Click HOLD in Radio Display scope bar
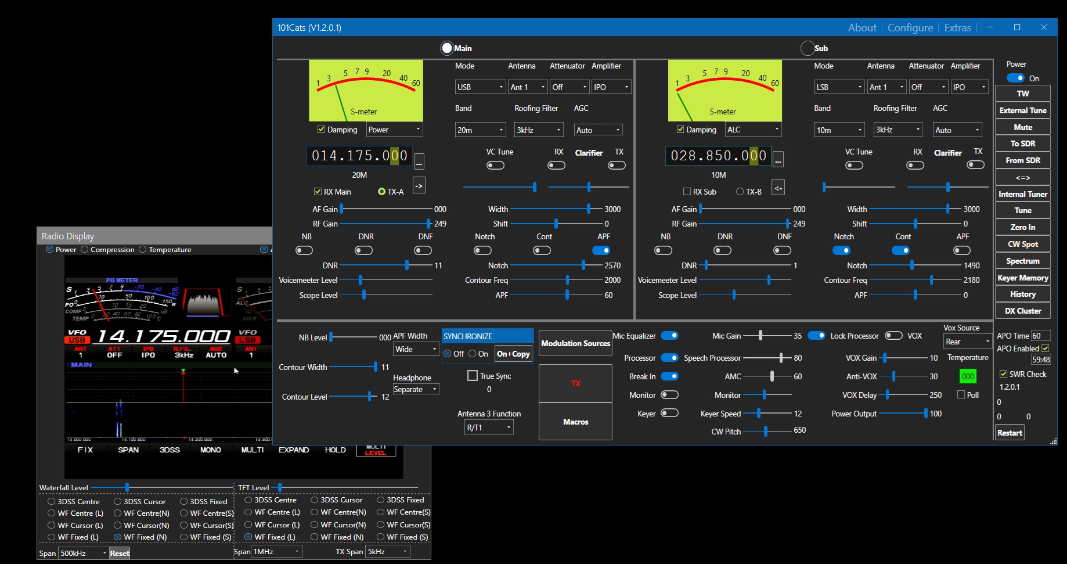 click(x=336, y=450)
